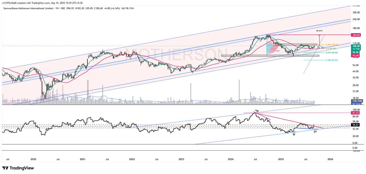Viewport: 366px width, 174px height.
Task: Click the 'nd' annotation on indicator peak
Action: [x=257, y=110]
